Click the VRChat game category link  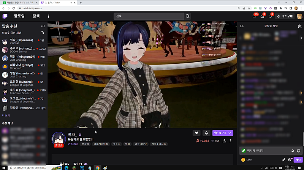pyautogui.click(x=73, y=144)
